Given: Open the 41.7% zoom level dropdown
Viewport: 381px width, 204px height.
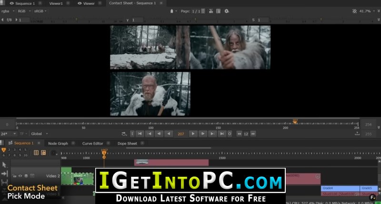Looking at the screenshot, I should pos(367,11).
